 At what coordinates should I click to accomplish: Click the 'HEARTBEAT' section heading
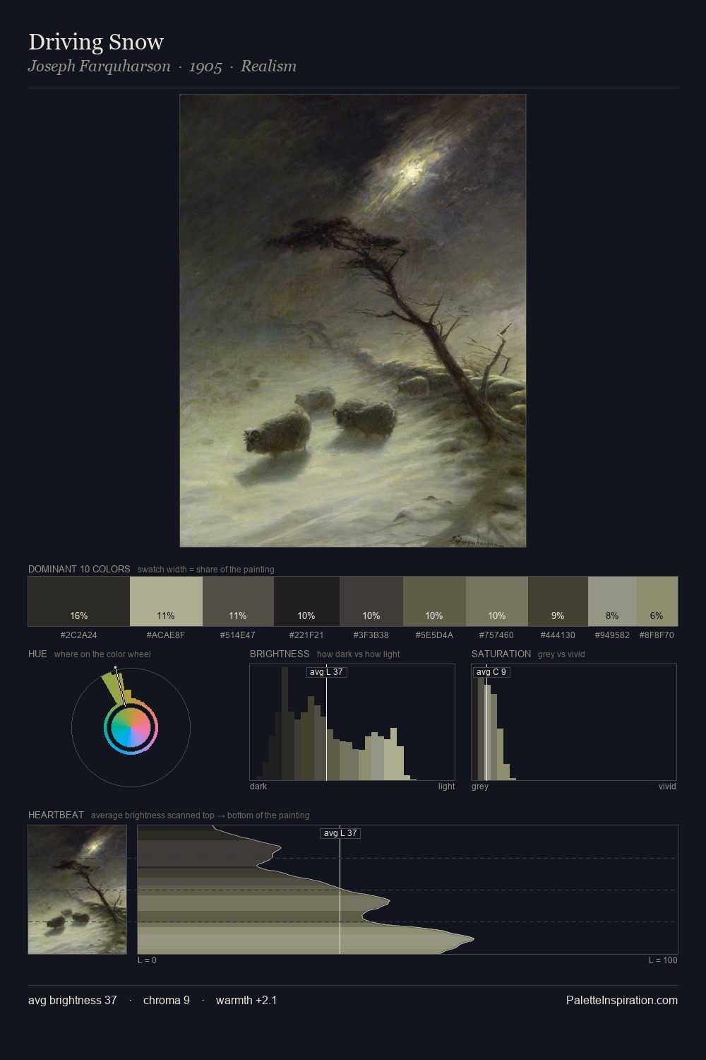(56, 815)
